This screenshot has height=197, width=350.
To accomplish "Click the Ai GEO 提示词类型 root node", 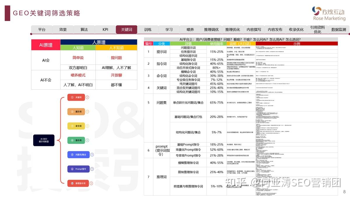I will click(44, 140).
